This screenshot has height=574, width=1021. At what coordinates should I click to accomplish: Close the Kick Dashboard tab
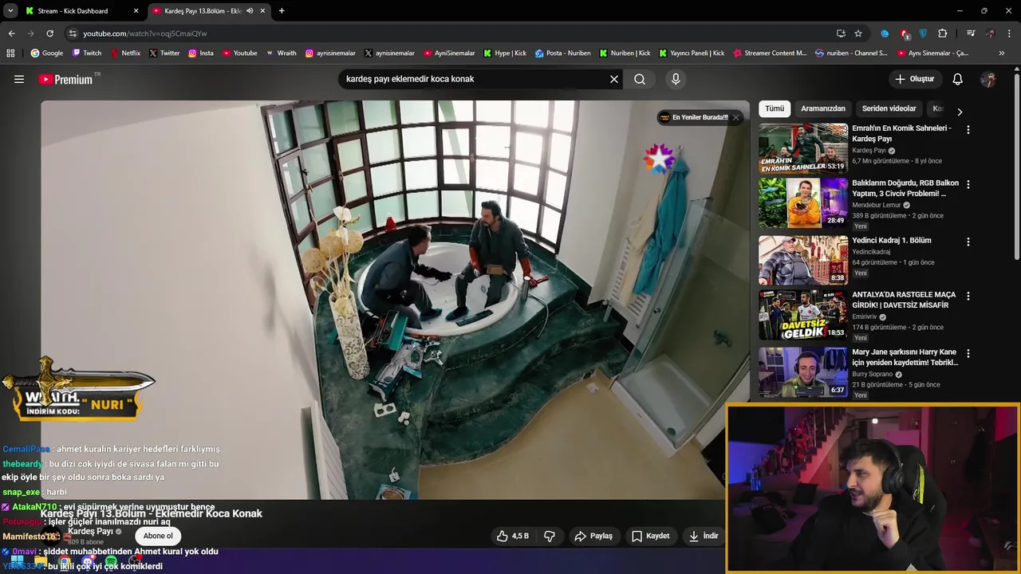pos(136,11)
